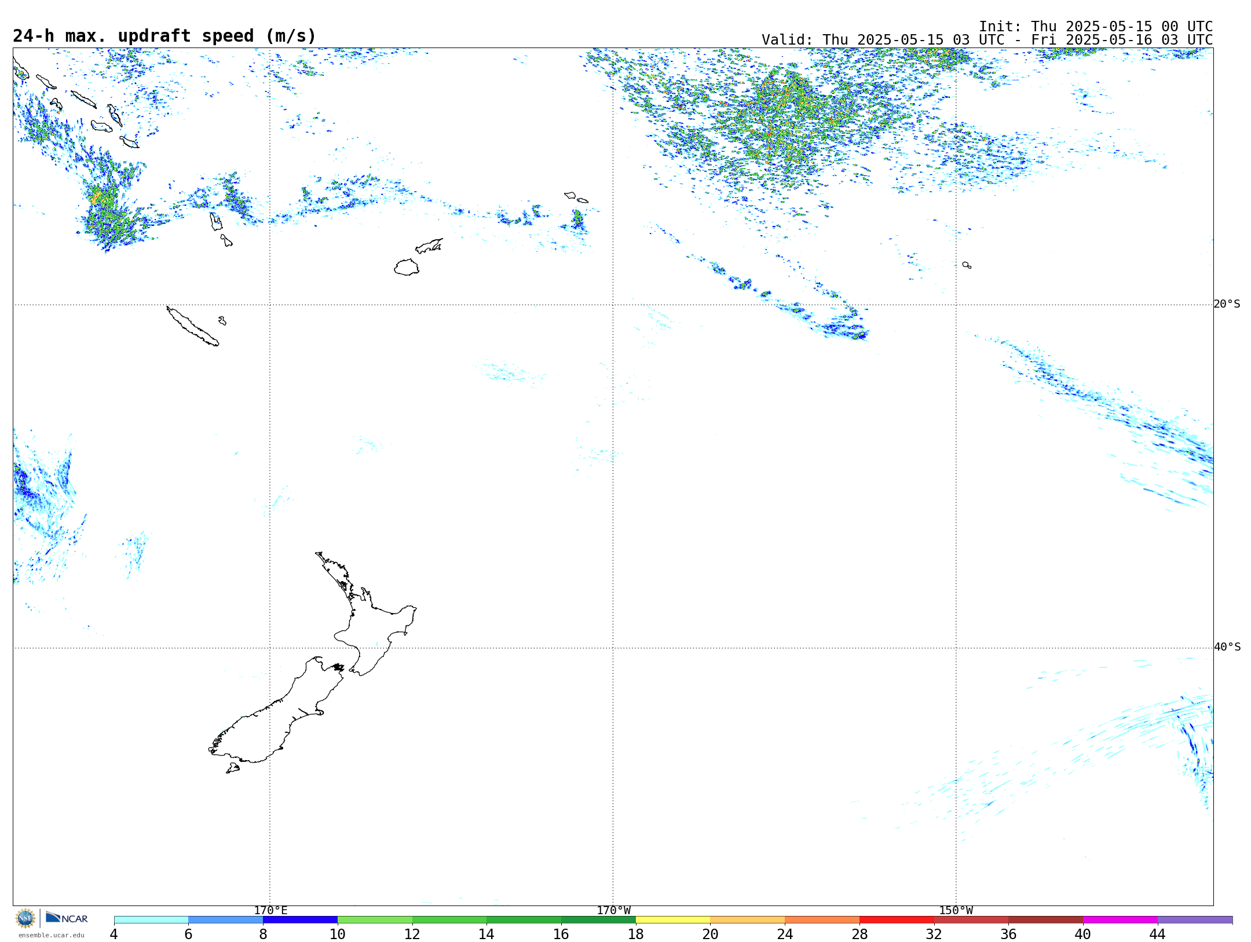Click the Init: Thu 2025-05-15 00 UTC text
Viewport: 1251px width, 942px height.
coord(1095,27)
